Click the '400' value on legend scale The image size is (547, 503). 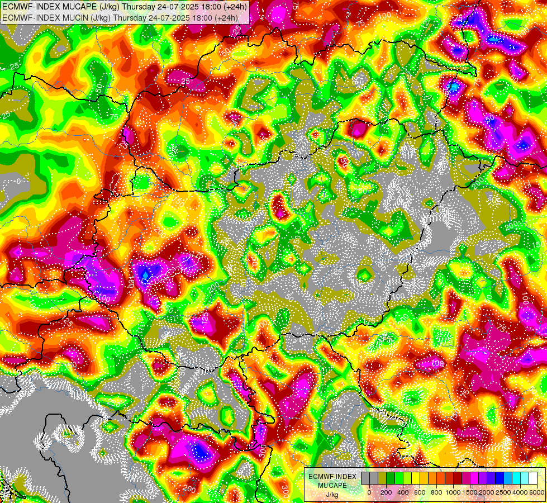[x=403, y=492]
